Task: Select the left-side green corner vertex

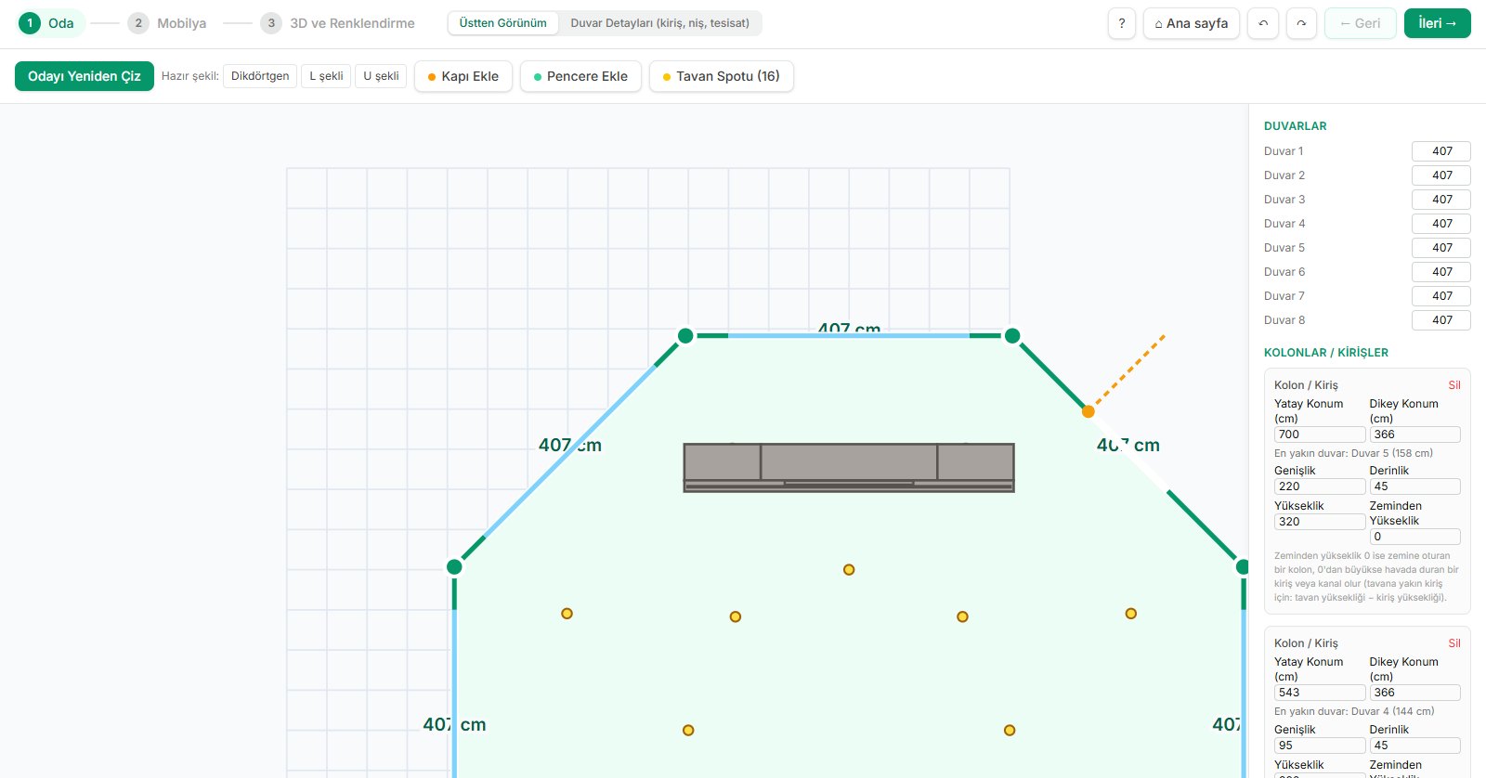Action: [454, 566]
